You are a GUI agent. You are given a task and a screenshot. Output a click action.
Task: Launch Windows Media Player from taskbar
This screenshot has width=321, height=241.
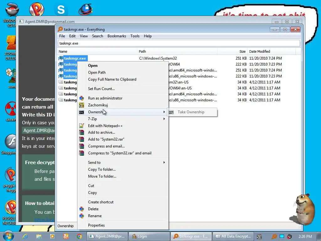[52, 236]
